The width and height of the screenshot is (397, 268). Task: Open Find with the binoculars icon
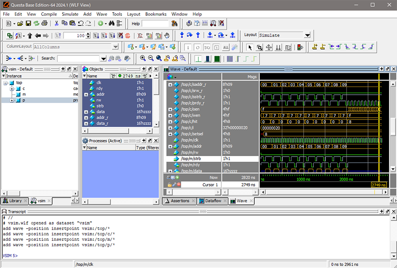pyautogui.click(x=111, y=24)
